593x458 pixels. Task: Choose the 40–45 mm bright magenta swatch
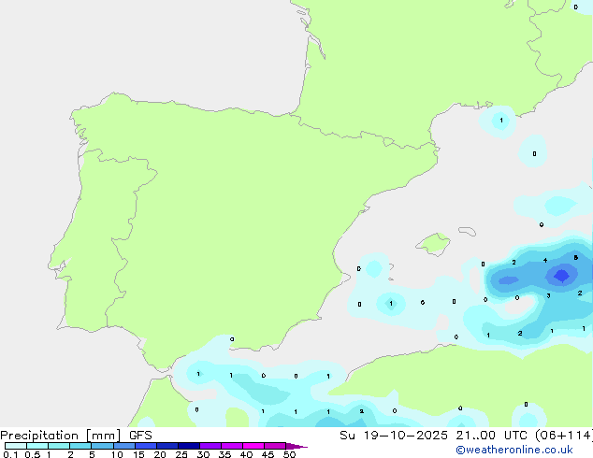point(253,446)
